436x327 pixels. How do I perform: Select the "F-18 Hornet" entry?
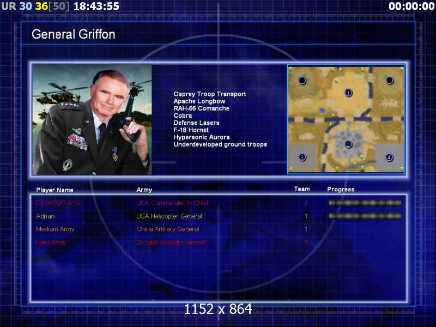point(191,130)
